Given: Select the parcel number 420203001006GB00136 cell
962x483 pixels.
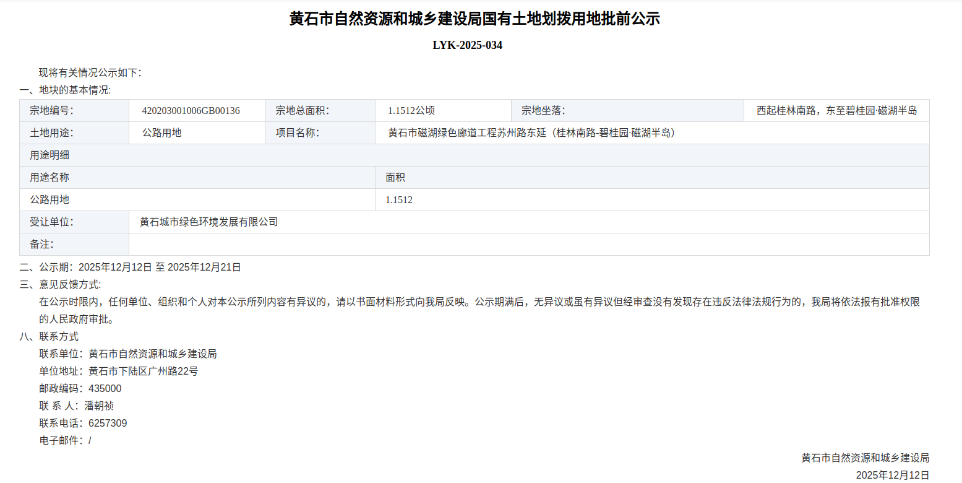Looking at the screenshot, I should point(191,111).
